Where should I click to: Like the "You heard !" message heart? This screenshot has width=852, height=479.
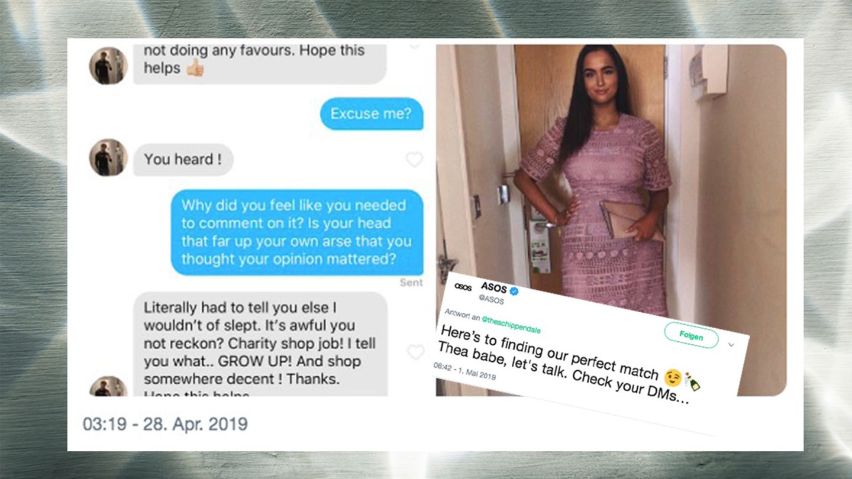click(x=414, y=160)
